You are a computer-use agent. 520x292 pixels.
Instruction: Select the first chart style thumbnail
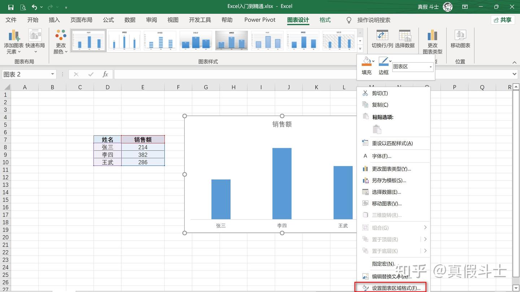[x=88, y=40]
